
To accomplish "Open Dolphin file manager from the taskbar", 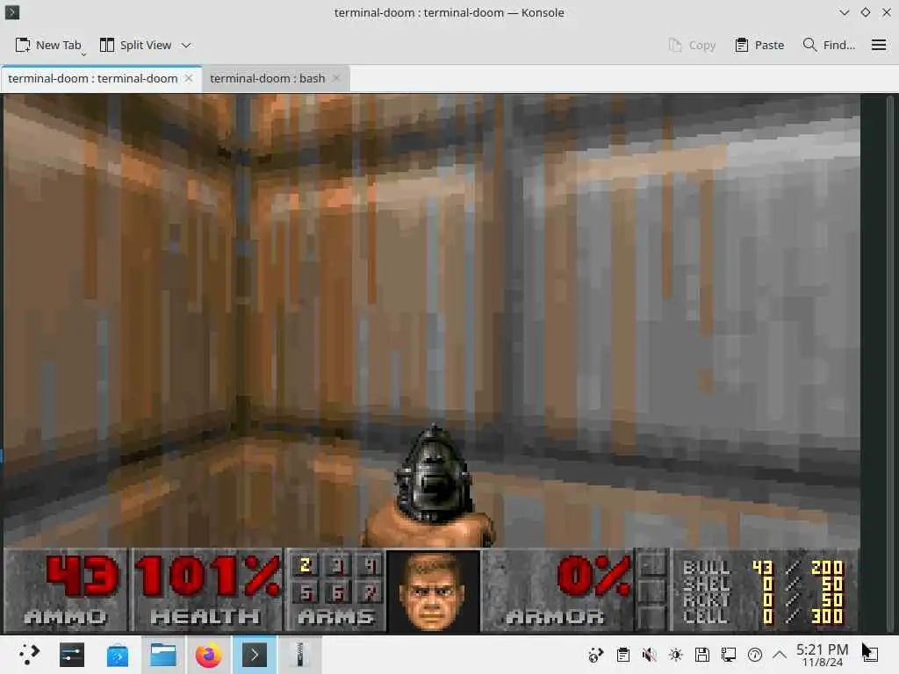I will tap(162, 655).
